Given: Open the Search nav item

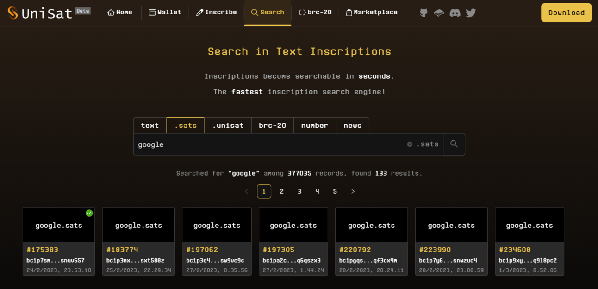Looking at the screenshot, I should 268,13.
